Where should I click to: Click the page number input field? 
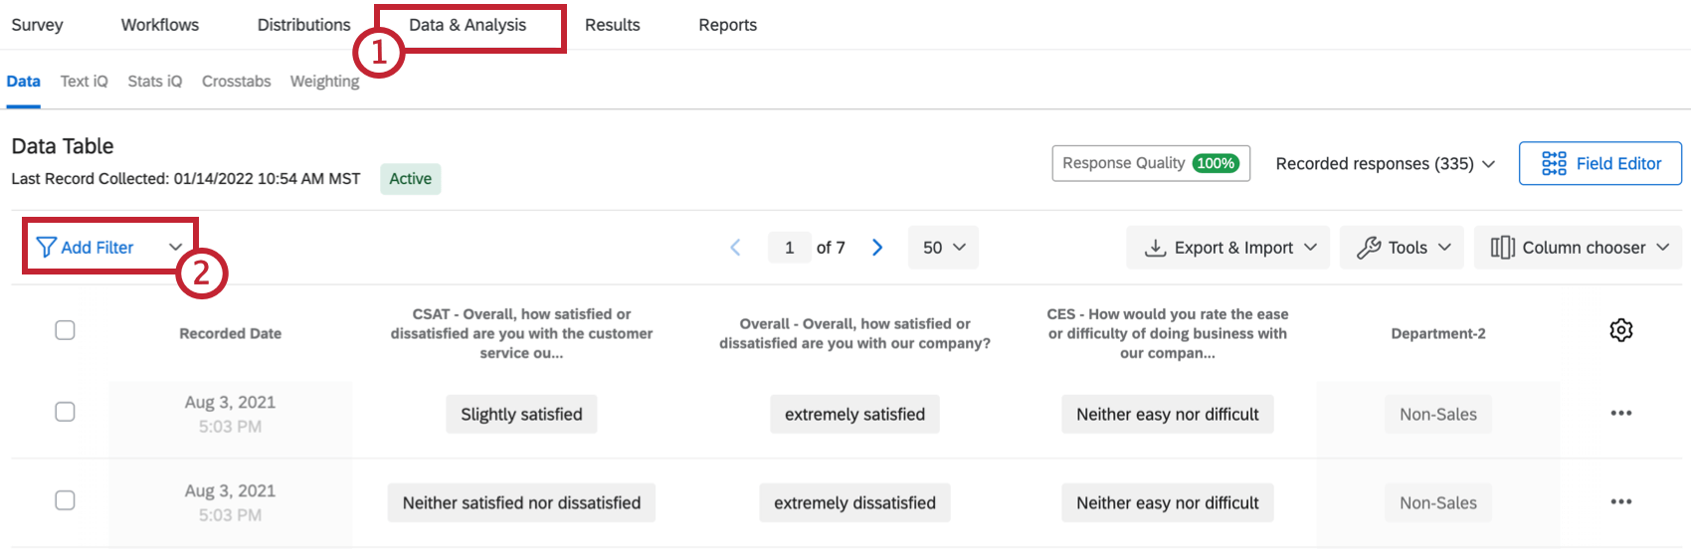click(789, 248)
